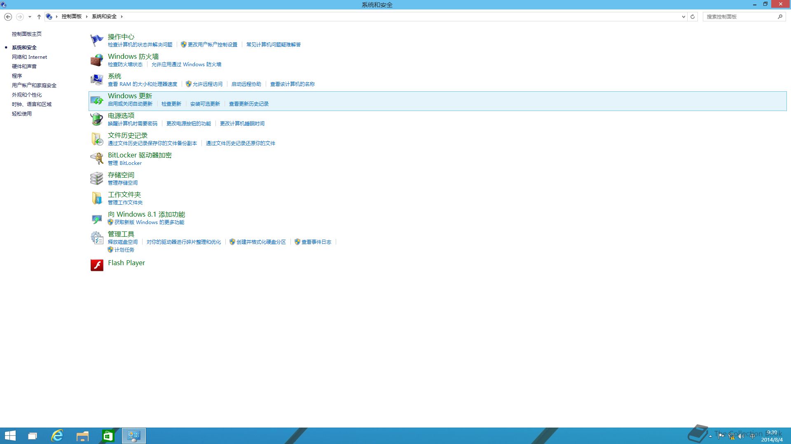Viewport: 791px width, 444px height.
Task: Open the BitLocker key and lock icon
Action: (97, 159)
